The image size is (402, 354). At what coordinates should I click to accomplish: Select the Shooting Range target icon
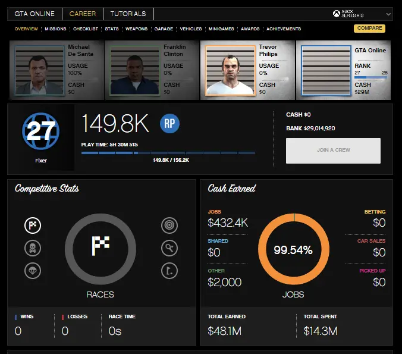[x=169, y=225]
